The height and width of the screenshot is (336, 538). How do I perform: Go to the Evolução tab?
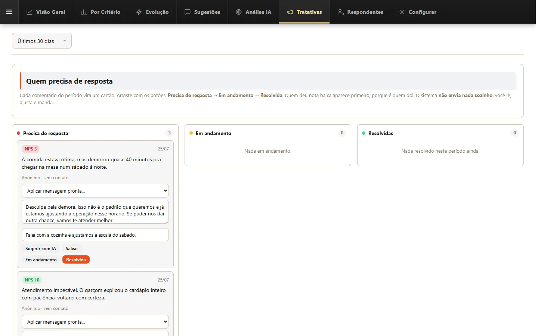coord(152,12)
